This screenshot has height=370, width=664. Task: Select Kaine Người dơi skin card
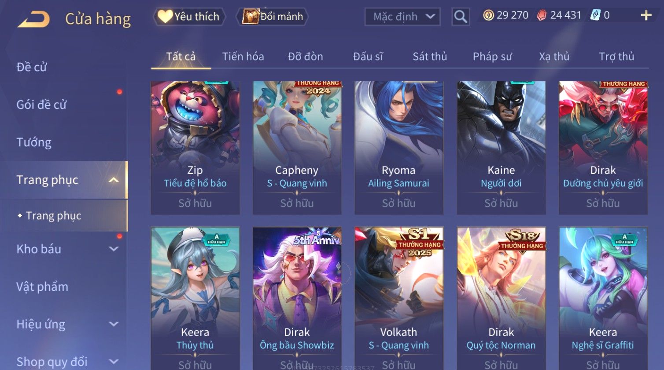[501, 148]
